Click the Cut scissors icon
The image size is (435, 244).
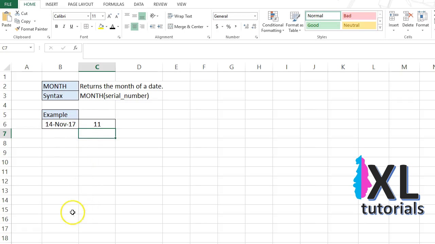(x=17, y=13)
